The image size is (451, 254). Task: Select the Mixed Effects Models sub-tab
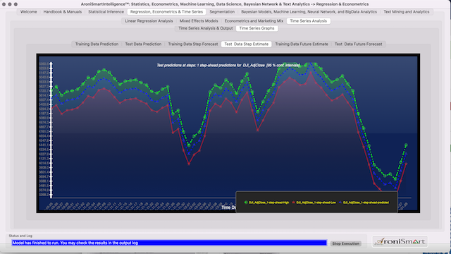click(x=199, y=21)
